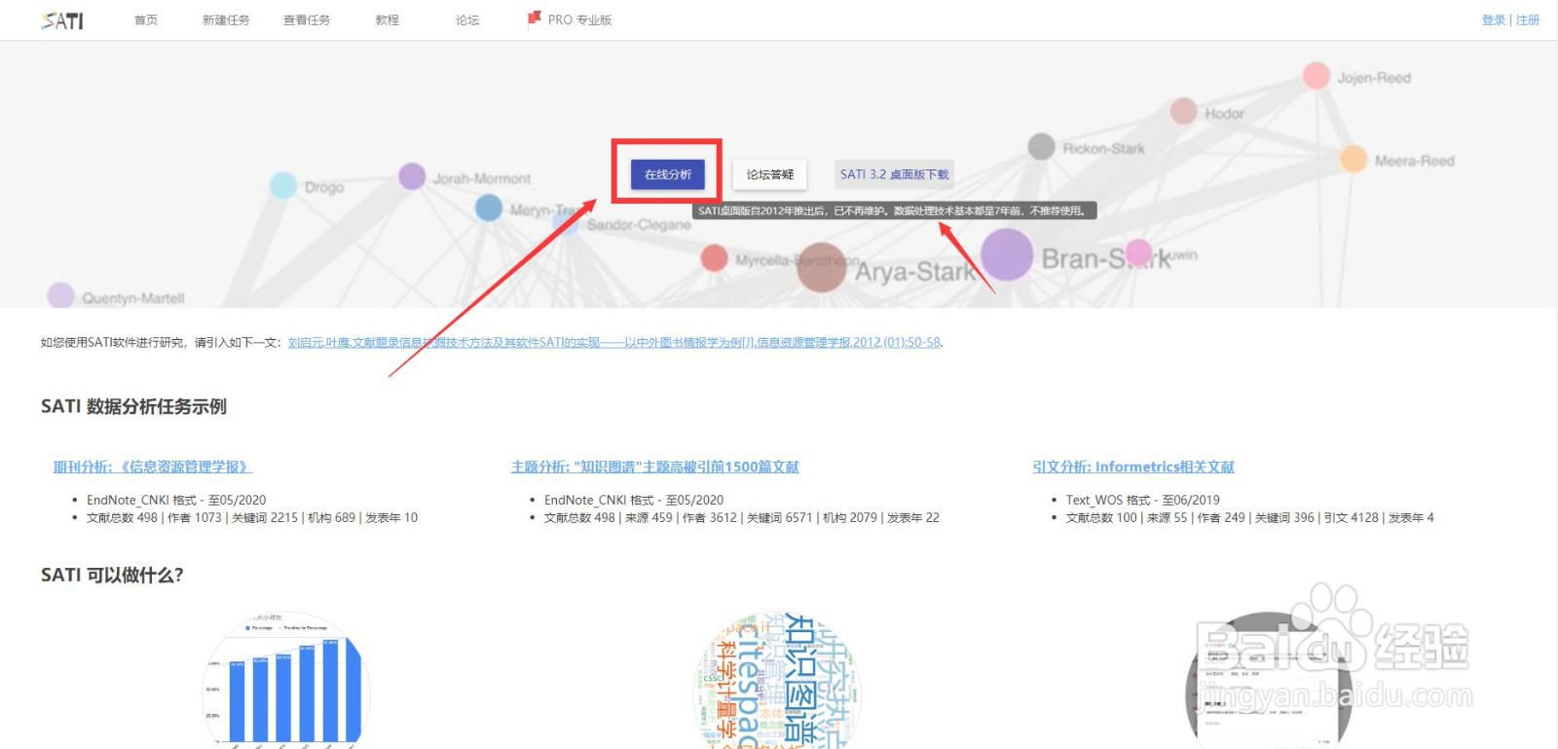The image size is (1558, 749).
Task: Click the 登录 link
Action: pos(1494,20)
